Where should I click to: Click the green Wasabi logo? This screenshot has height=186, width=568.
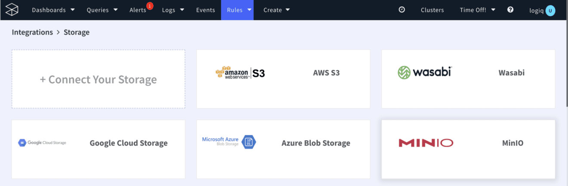pos(425,72)
